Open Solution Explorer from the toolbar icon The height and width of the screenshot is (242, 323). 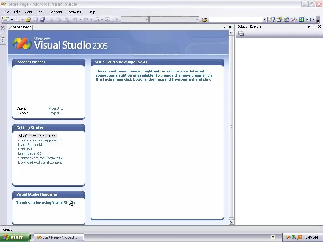click(x=272, y=20)
